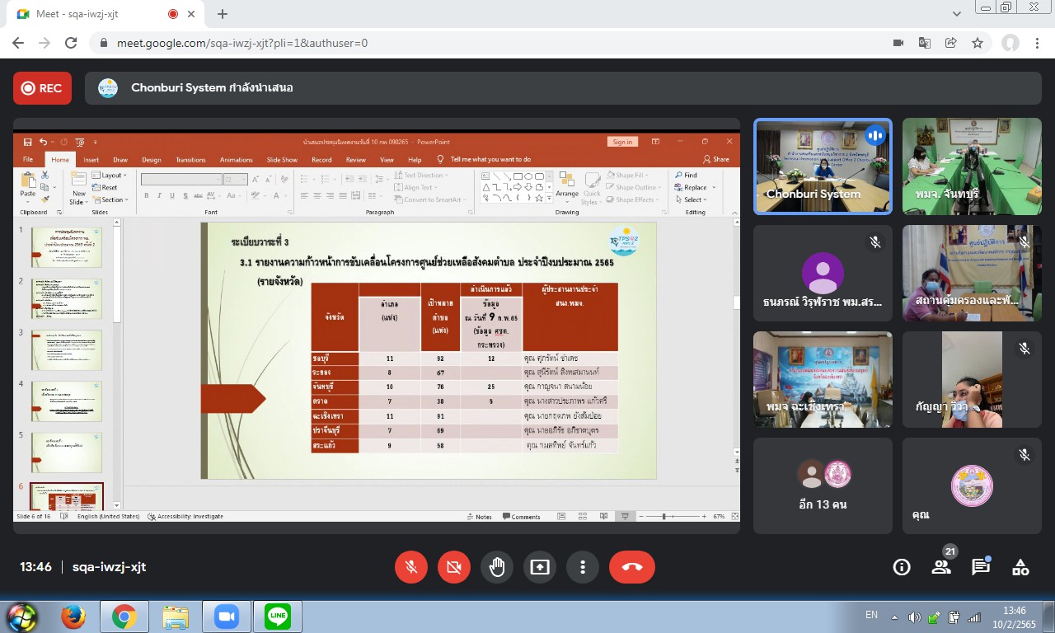Leave the call with the red hang-up button
Viewport: 1055px width, 633px height.
tap(631, 567)
